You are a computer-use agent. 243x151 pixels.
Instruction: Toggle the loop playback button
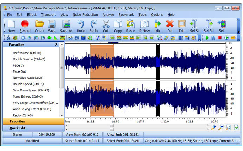[233, 38]
